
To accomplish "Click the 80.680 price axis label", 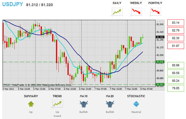I will [160, 79].
